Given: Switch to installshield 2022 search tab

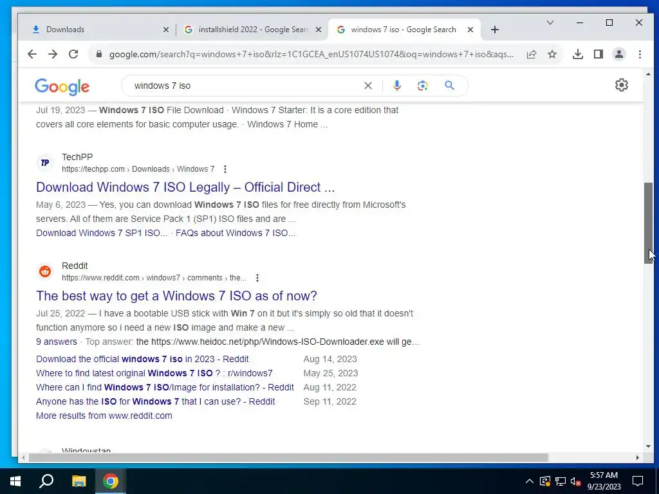Looking at the screenshot, I should 252,30.
